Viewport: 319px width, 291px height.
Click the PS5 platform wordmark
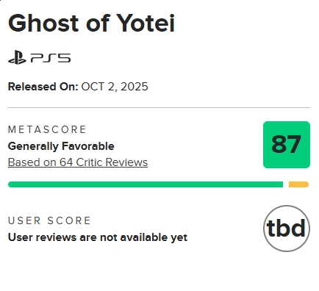[x=51, y=58]
